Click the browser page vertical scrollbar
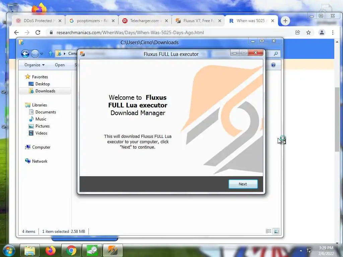This screenshot has width=343, height=257. [337, 119]
